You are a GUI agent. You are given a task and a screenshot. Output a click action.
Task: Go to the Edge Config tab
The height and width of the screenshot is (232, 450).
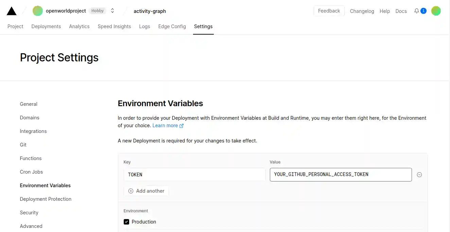[x=172, y=26]
